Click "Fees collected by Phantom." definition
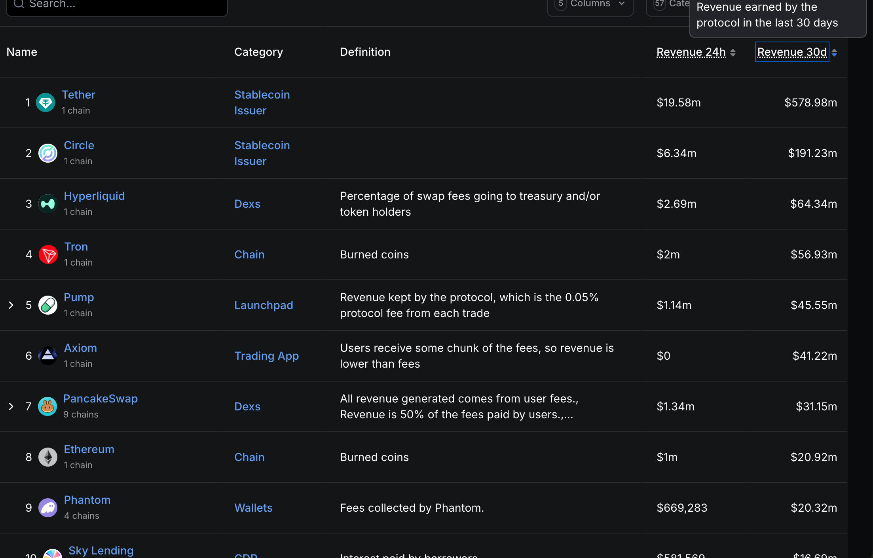The height and width of the screenshot is (558, 873). pyautogui.click(x=412, y=508)
